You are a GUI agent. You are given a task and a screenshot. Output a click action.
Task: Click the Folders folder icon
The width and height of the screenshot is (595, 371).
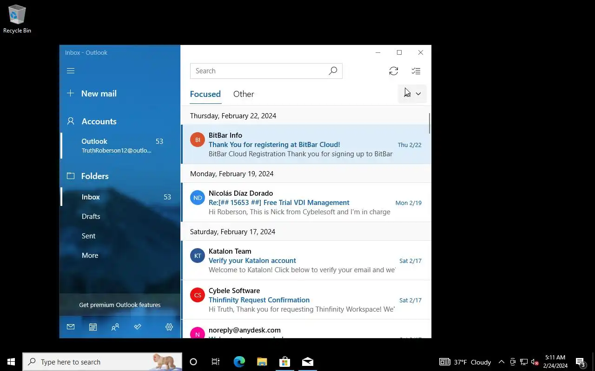[x=71, y=176]
